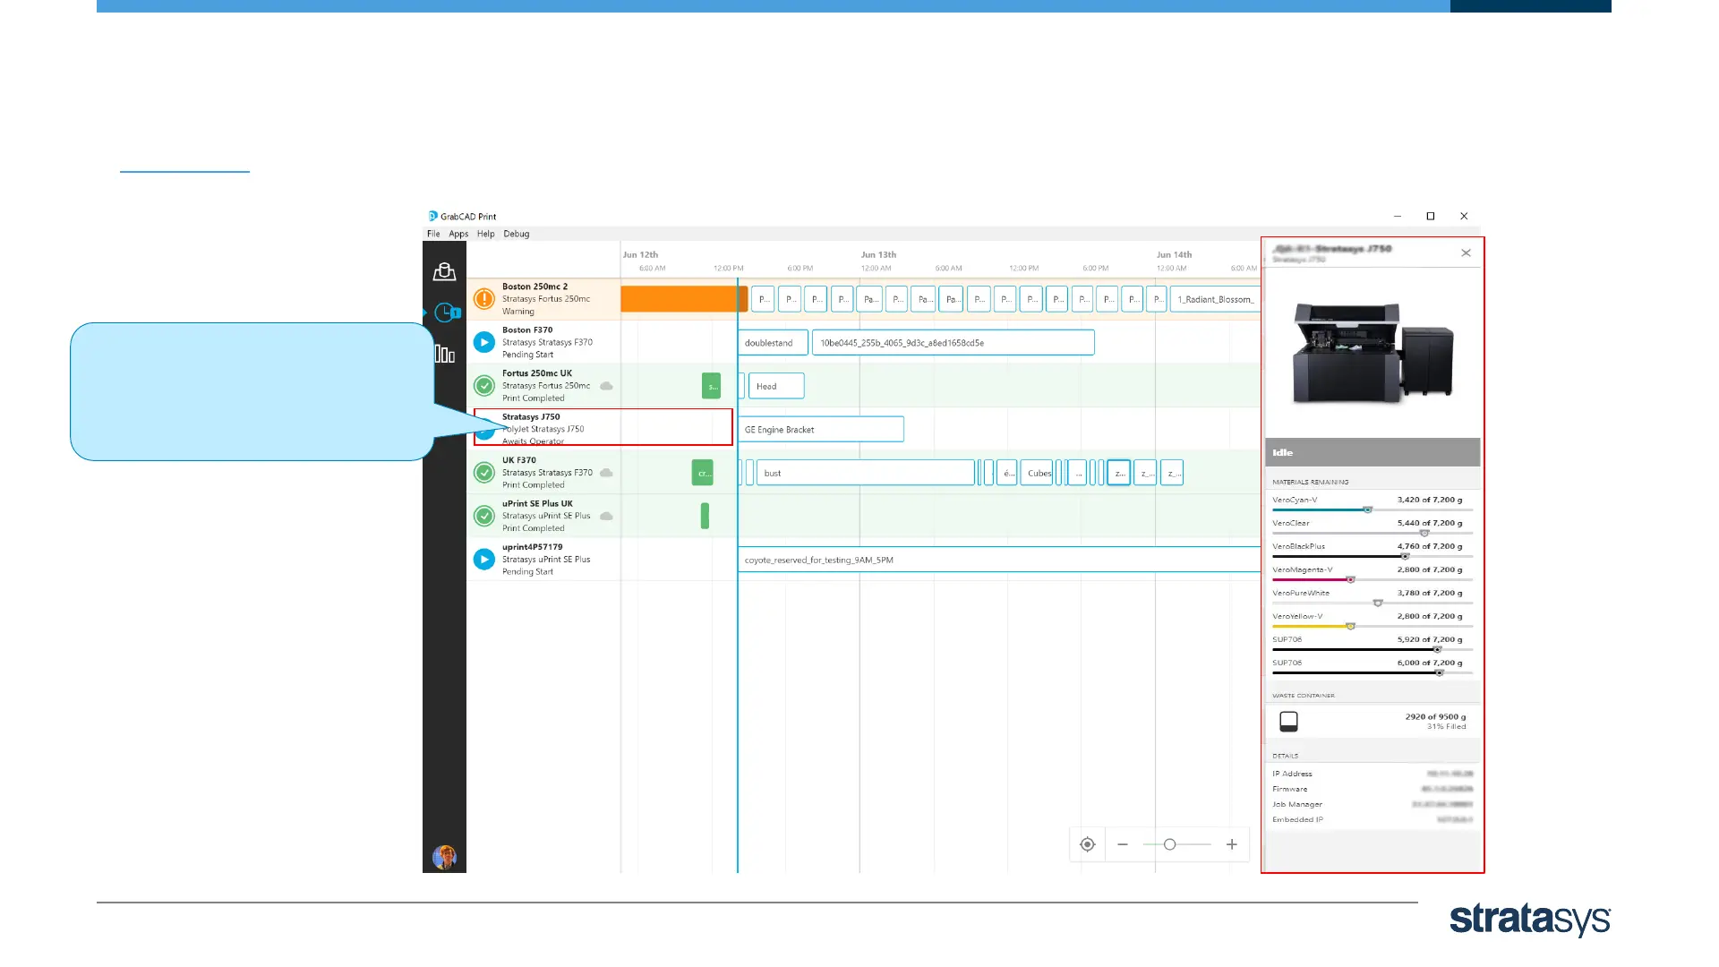Viewport: 1719px width, 967px height.
Task: Click the timeline recenter target icon
Action: point(1087,844)
